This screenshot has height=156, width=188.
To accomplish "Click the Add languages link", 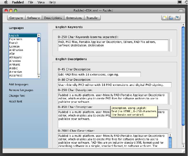I will pyautogui.click(x=19, y=84).
